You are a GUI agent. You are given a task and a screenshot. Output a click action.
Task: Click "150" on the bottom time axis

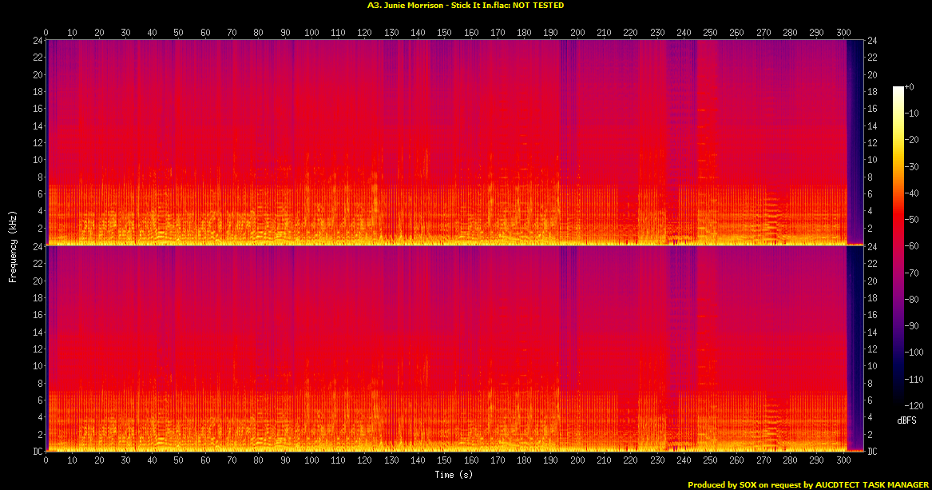pyautogui.click(x=444, y=460)
